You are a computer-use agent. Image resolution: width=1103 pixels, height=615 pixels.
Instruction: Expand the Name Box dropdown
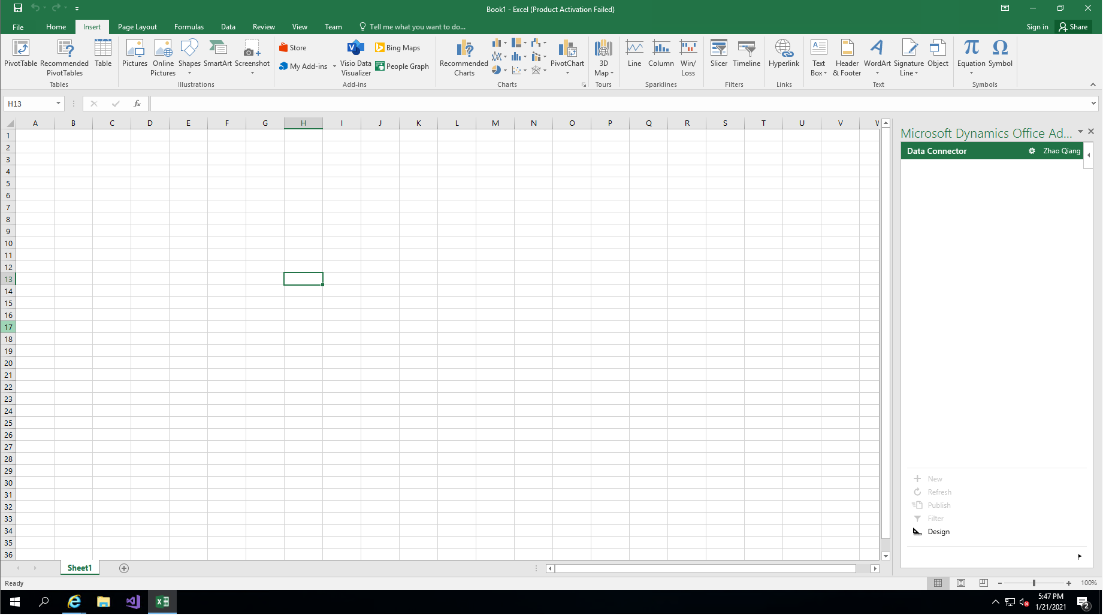[58, 104]
